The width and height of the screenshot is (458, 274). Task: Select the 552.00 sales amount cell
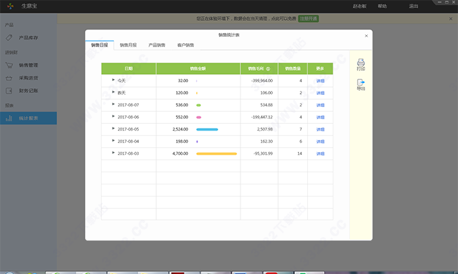(182, 117)
